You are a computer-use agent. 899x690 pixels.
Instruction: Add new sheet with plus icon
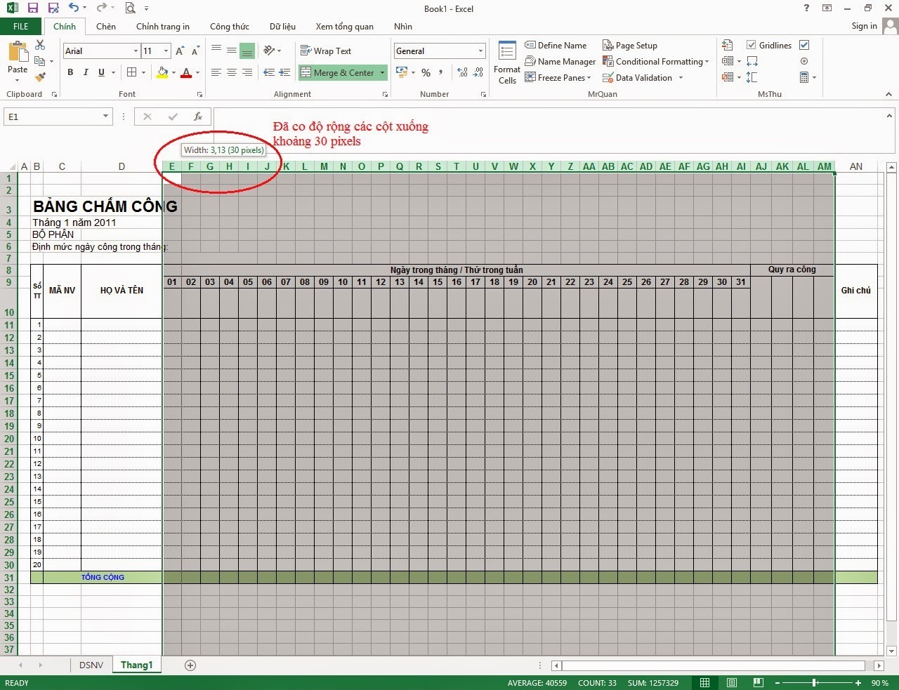tap(190, 665)
